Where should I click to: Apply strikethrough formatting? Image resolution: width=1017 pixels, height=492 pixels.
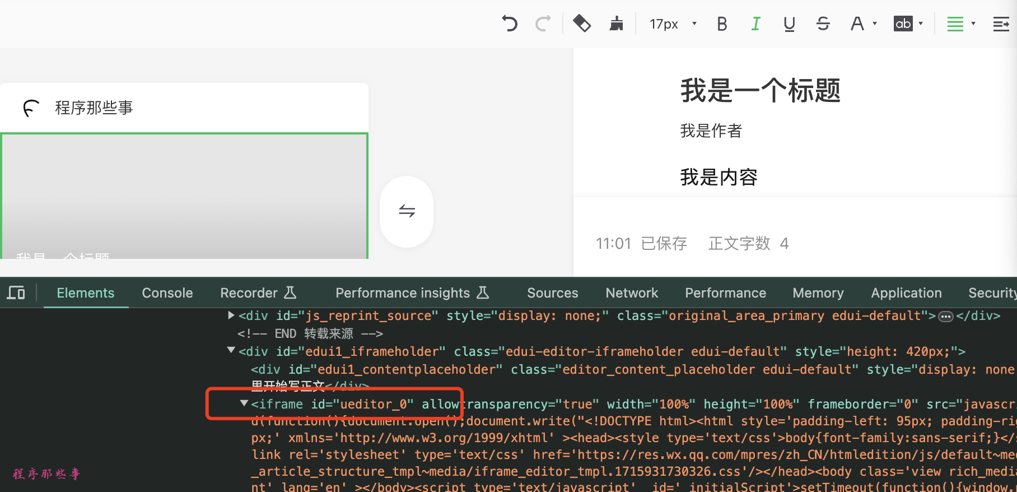click(823, 24)
